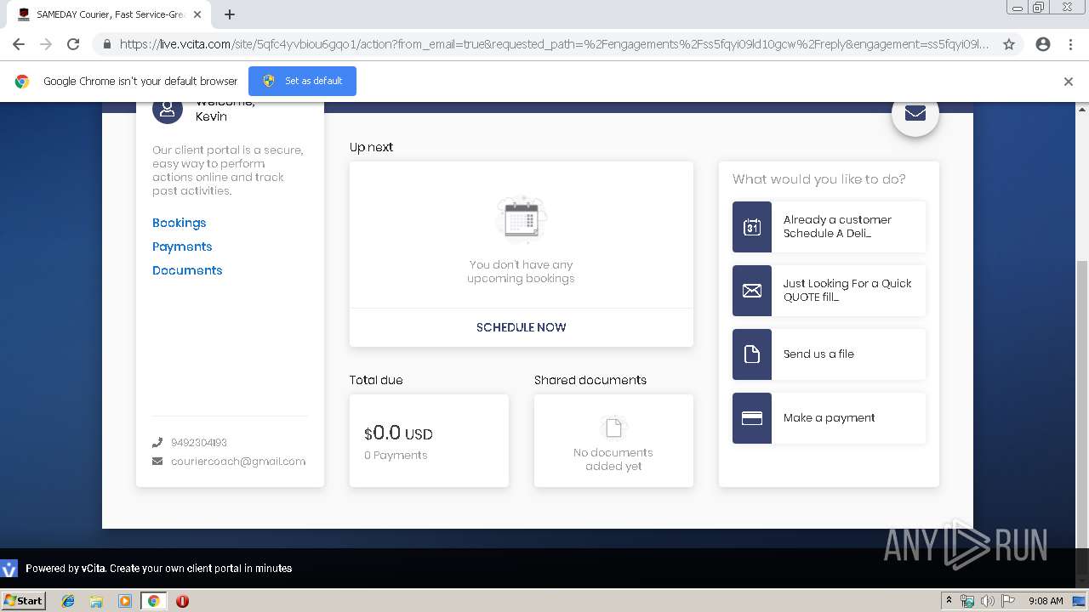Select Already a customer Schedule A Delivery option
Image resolution: width=1089 pixels, height=612 pixels.
click(x=829, y=227)
